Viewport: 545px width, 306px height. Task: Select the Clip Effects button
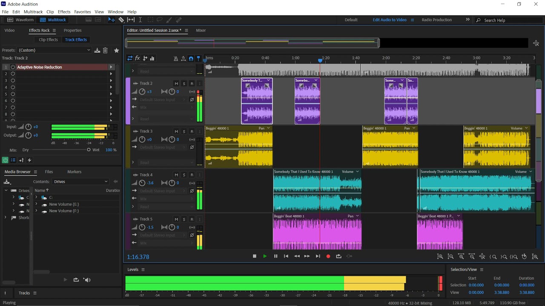(49, 40)
